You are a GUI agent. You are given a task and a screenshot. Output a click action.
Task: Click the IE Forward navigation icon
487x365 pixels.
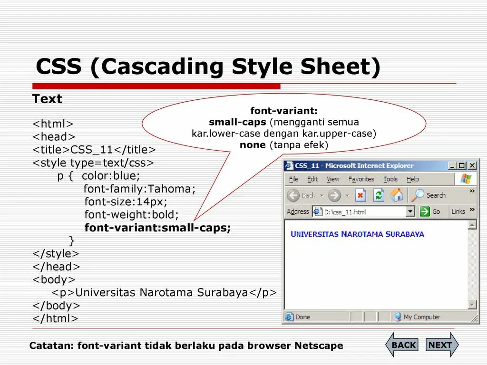[334, 195]
